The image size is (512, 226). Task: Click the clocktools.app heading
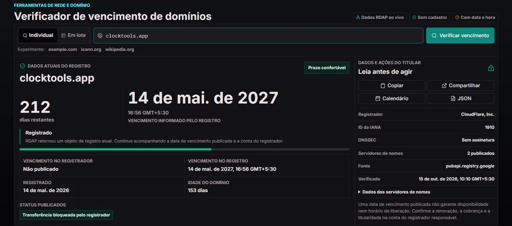pyautogui.click(x=57, y=78)
